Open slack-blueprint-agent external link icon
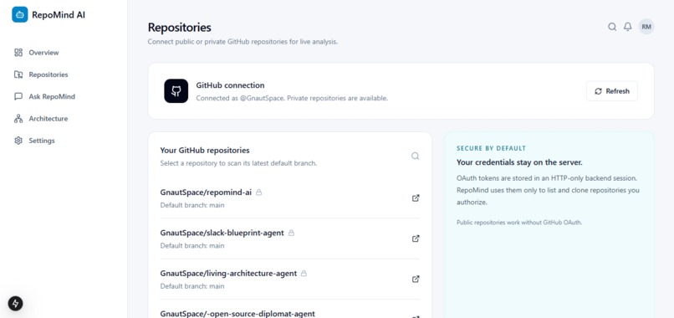 416,238
